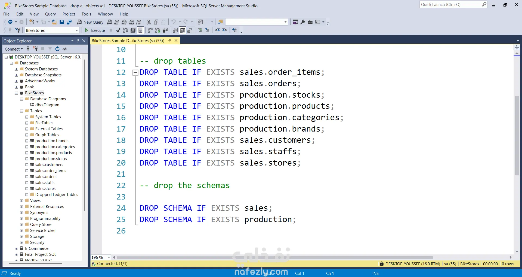Select the E_Commerce database in tree

click(x=37, y=248)
